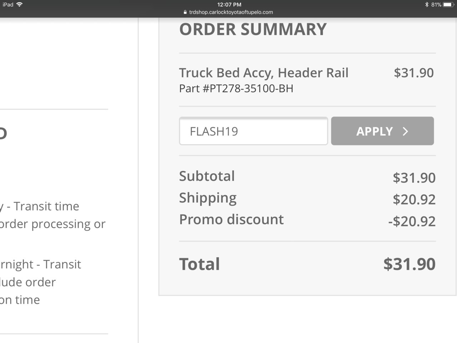Image resolution: width=457 pixels, height=343 pixels.
Task: Tap the Wi-Fi status icon
Action: (x=19, y=5)
